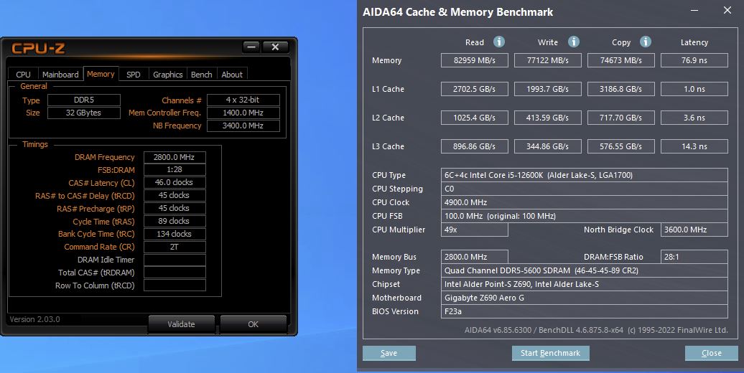Click the NB Frequency field 3400.0 MHz

(x=243, y=126)
